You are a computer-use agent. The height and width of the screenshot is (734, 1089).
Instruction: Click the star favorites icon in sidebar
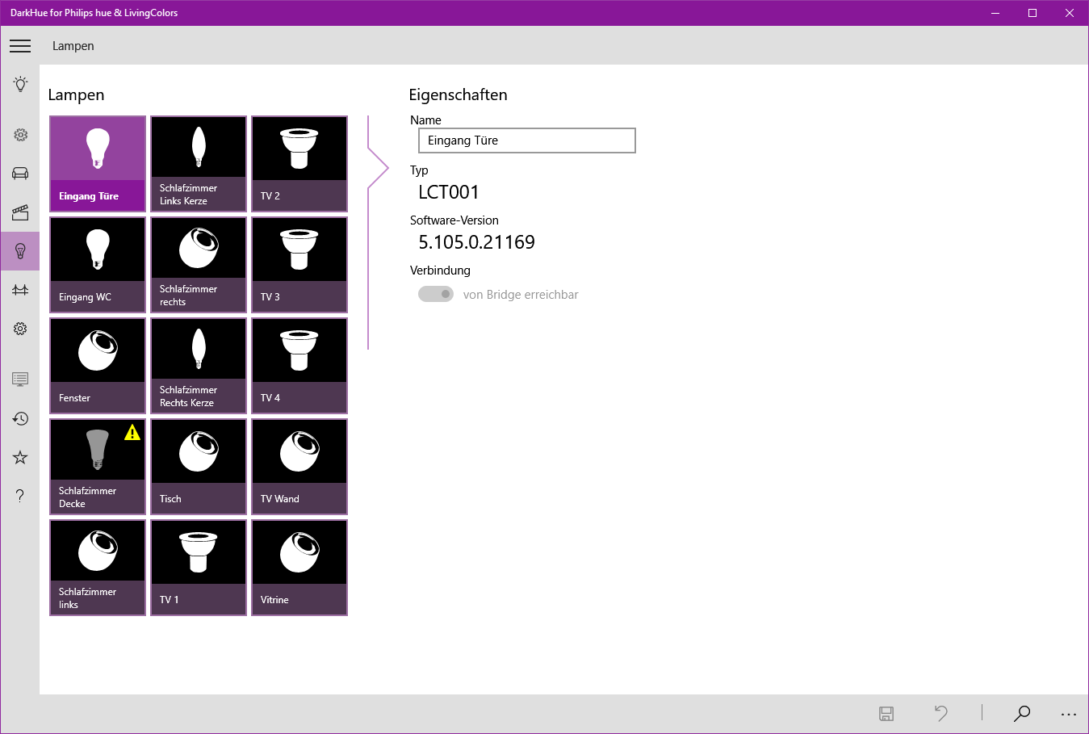[20, 457]
